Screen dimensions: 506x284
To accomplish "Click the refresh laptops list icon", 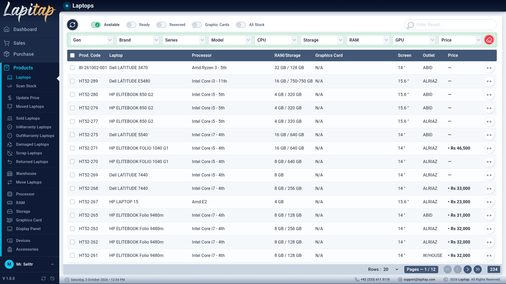I will coord(72,25).
